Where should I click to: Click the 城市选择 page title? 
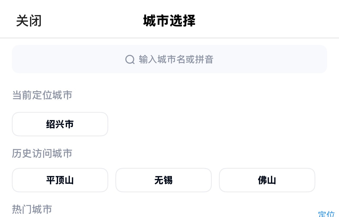pos(169,21)
